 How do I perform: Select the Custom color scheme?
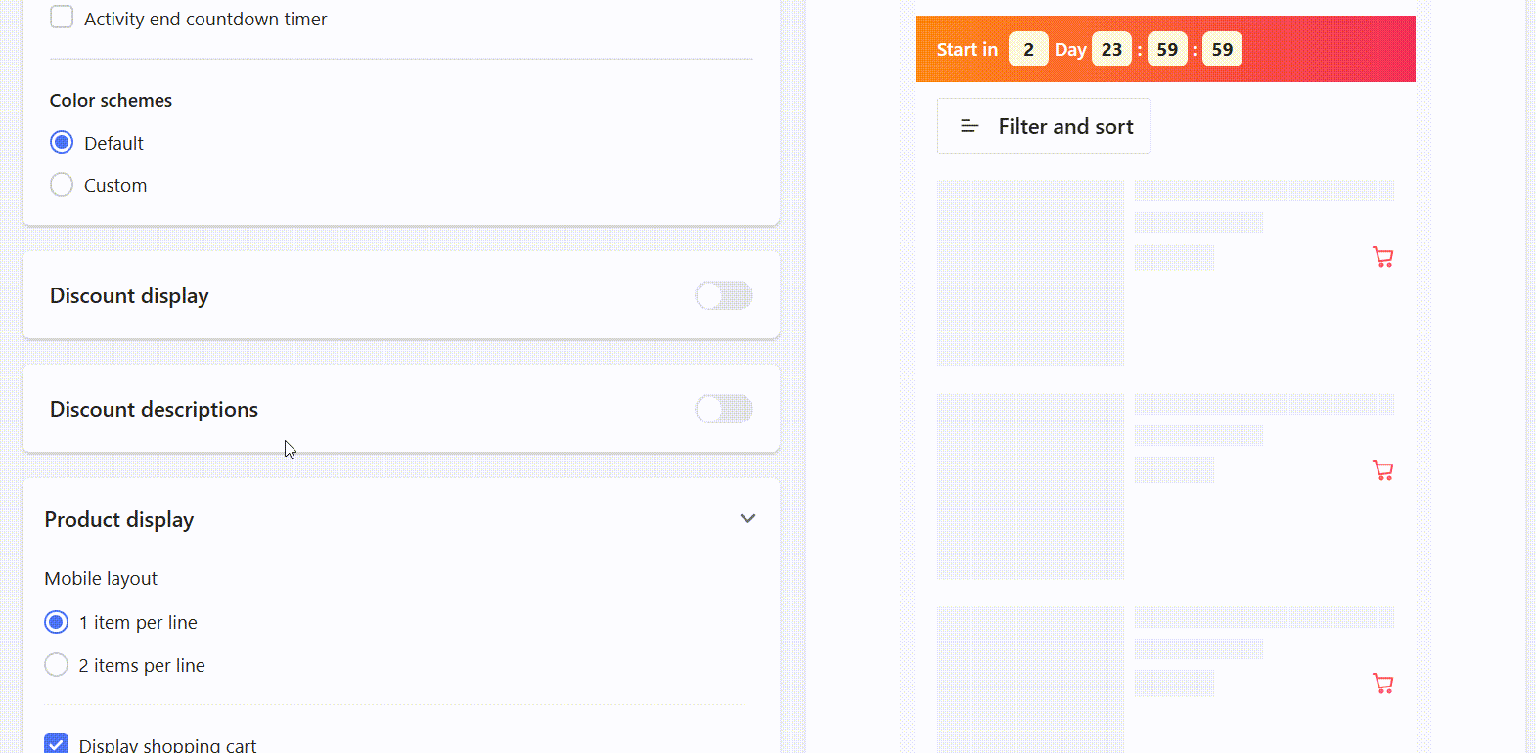coord(62,185)
